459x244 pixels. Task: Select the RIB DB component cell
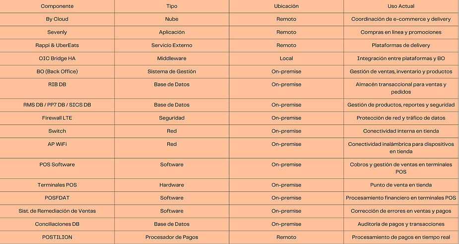tap(57, 88)
